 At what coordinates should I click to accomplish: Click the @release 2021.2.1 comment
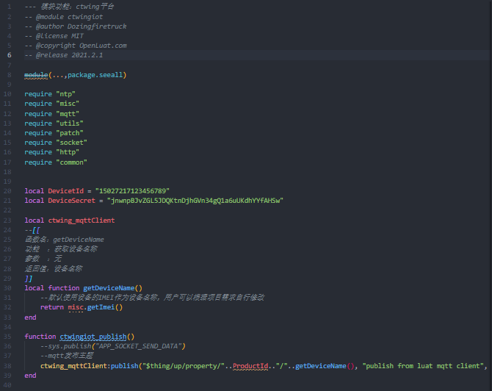64,55
